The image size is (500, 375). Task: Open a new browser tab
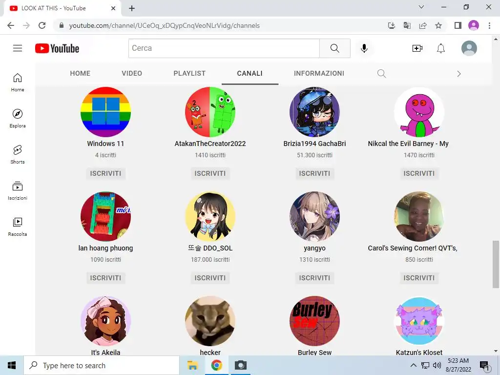pyautogui.click(x=132, y=8)
